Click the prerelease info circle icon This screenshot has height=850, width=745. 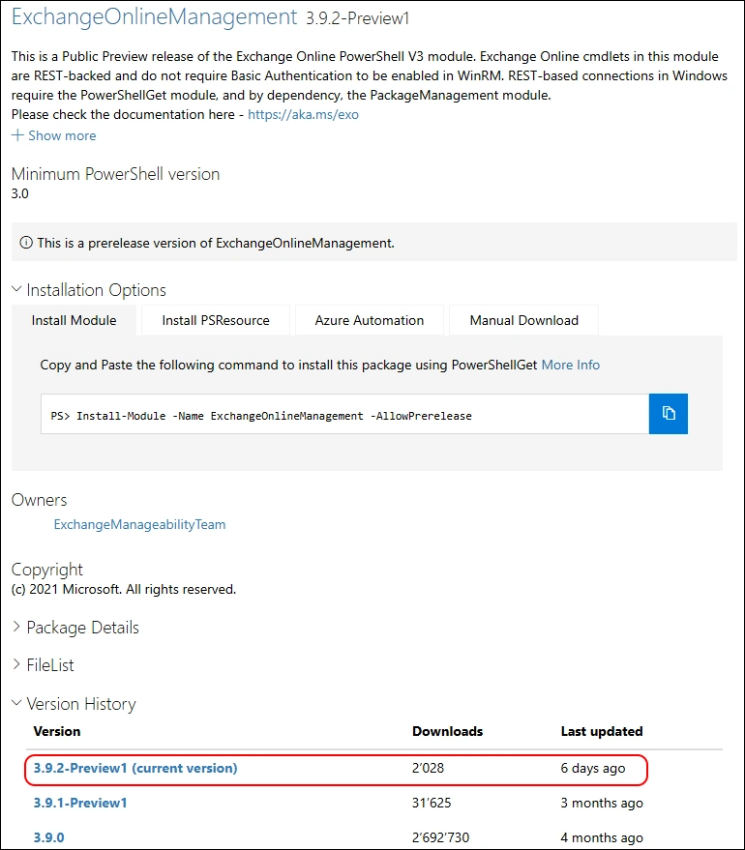25,243
